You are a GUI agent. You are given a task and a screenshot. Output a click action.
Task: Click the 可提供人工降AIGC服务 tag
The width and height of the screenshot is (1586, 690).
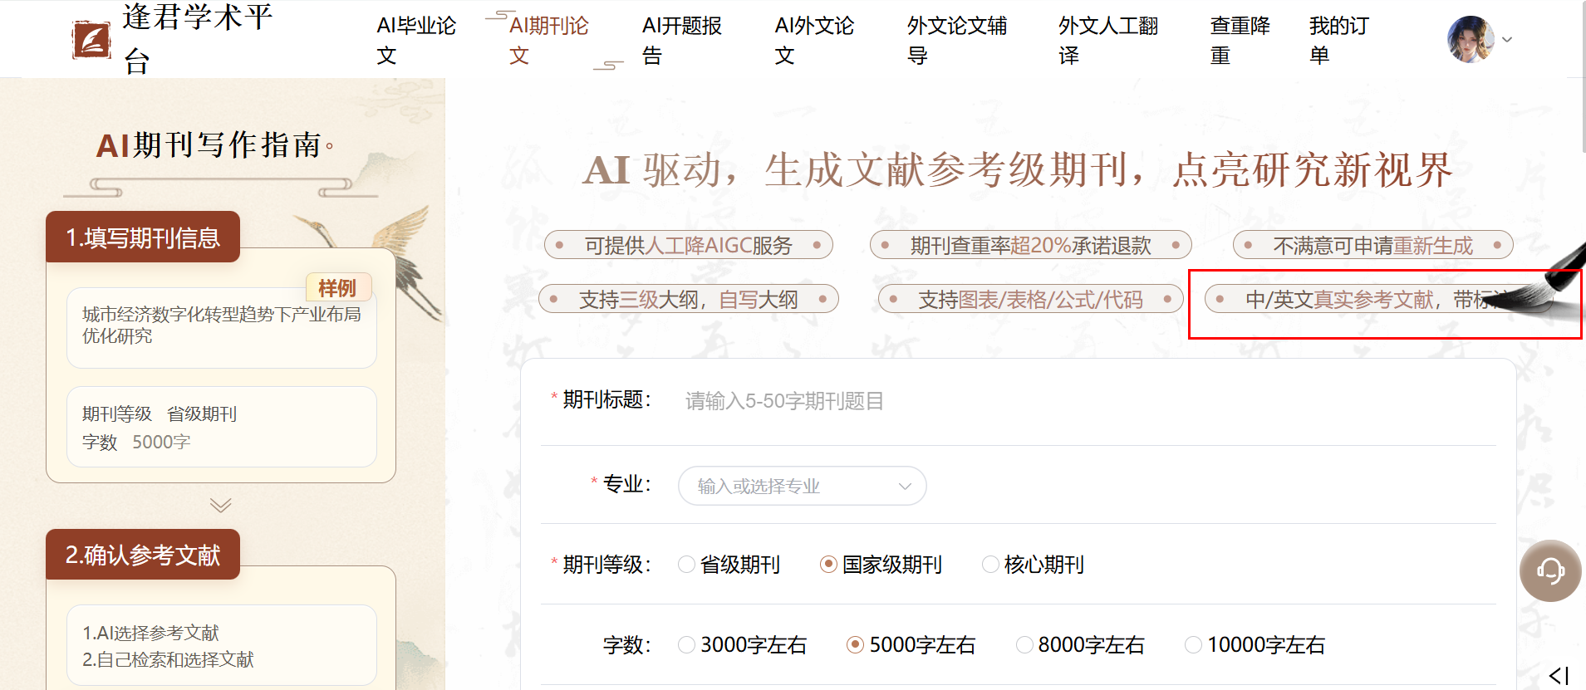pyautogui.click(x=689, y=245)
